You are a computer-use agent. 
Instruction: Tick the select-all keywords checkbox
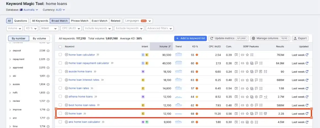point(60,47)
